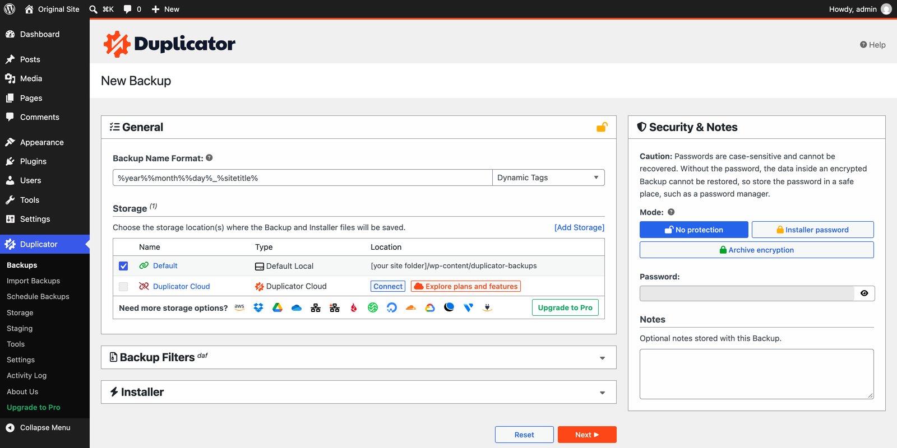Click the Add Storage link

[x=579, y=227]
